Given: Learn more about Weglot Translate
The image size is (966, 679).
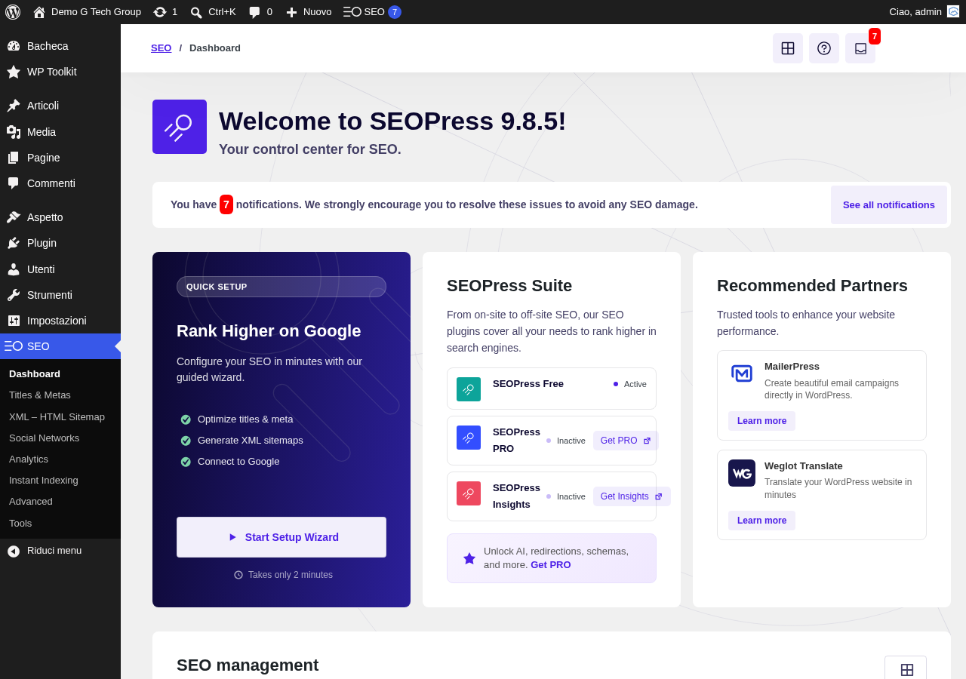Looking at the screenshot, I should click(761, 521).
